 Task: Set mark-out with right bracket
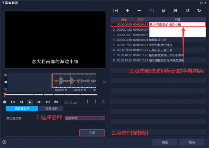pos(96,102)
